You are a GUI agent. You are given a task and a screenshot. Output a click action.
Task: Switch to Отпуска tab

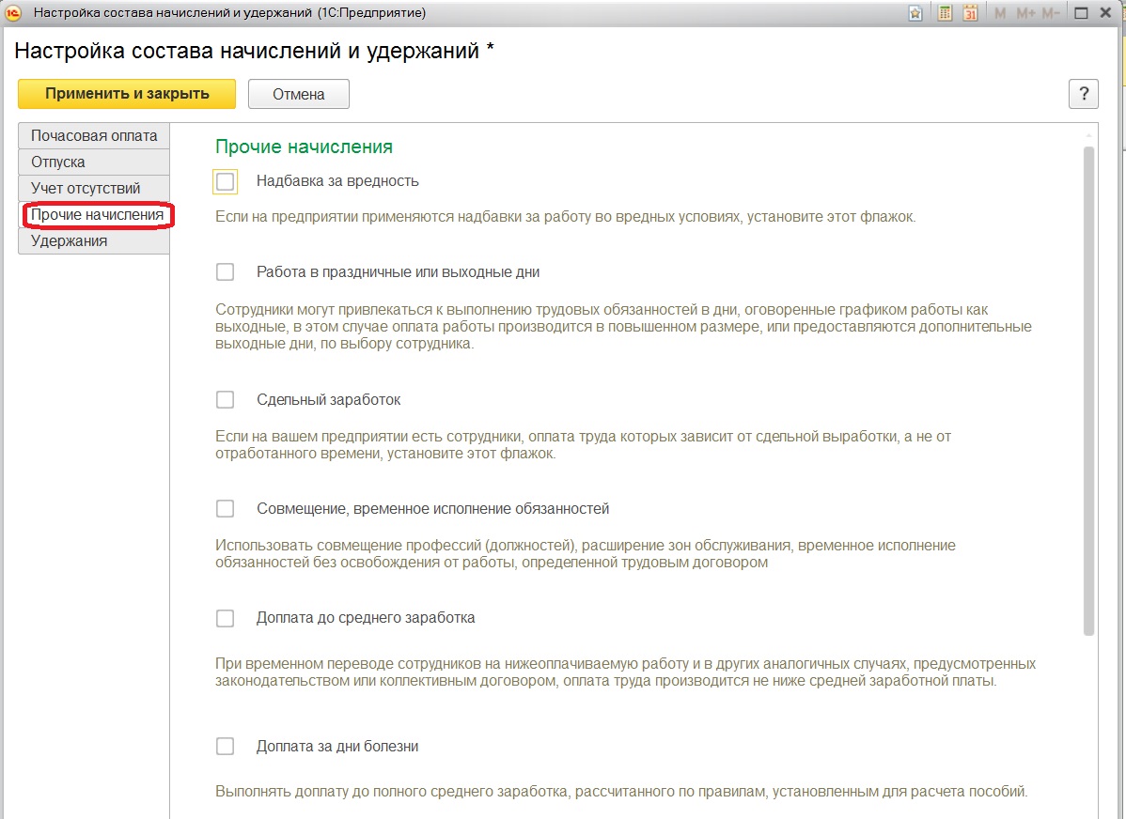[x=94, y=162]
